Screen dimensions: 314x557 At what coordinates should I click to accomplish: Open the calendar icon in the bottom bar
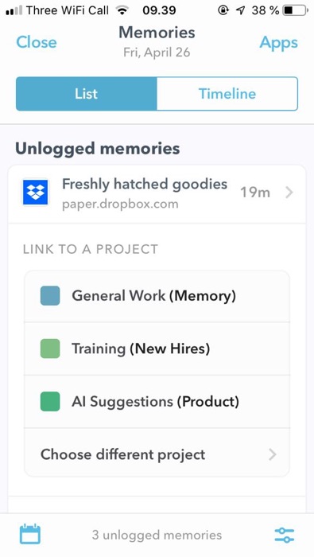tap(29, 534)
